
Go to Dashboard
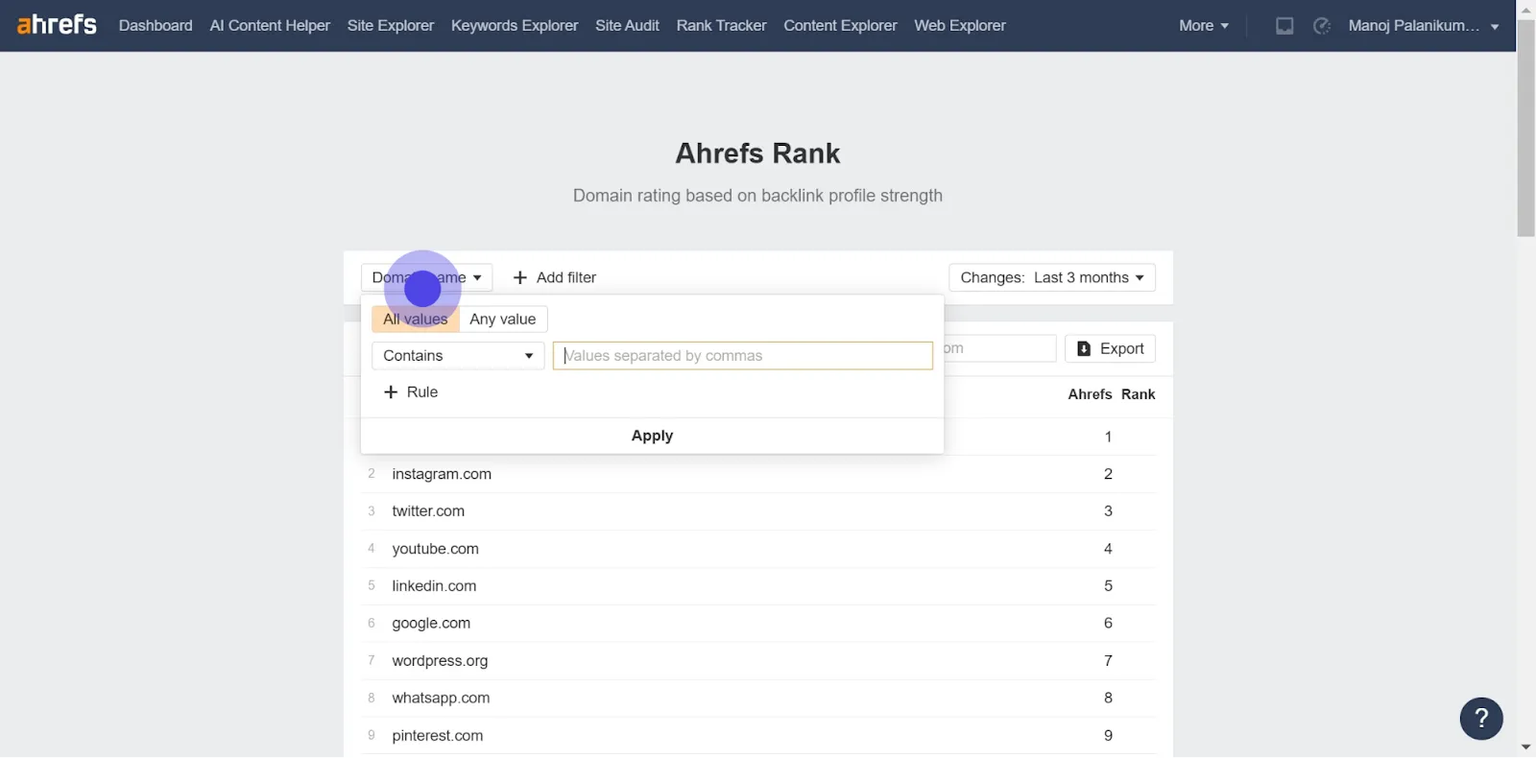click(156, 26)
